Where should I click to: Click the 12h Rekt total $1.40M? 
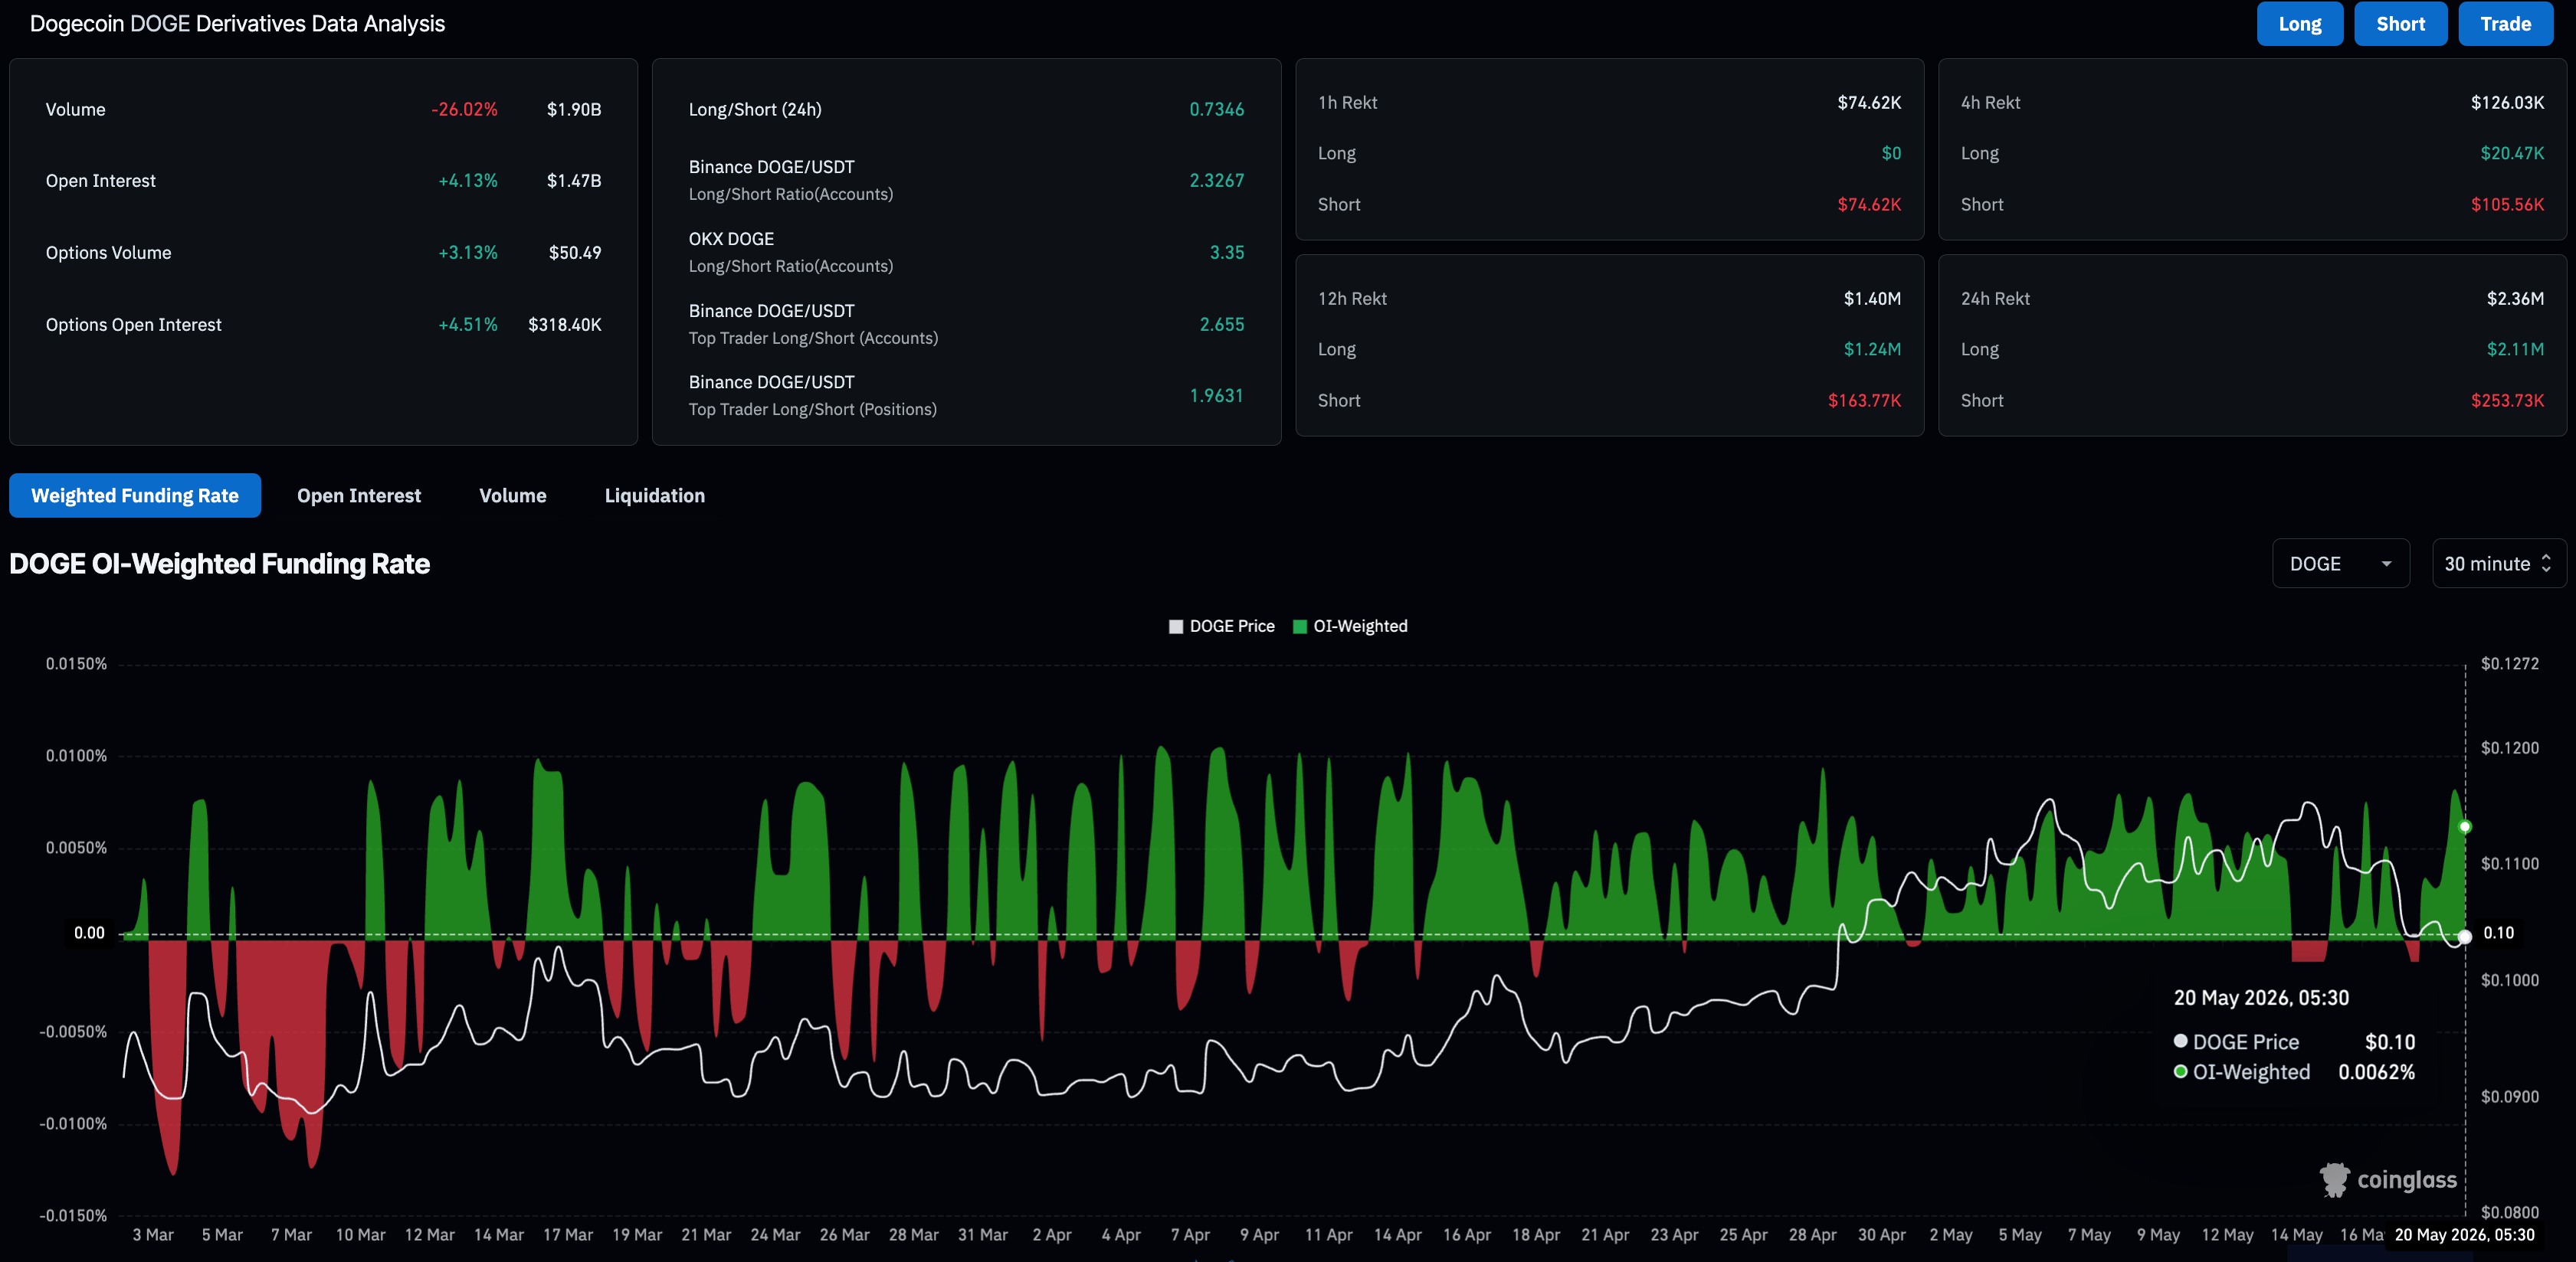click(x=1872, y=299)
